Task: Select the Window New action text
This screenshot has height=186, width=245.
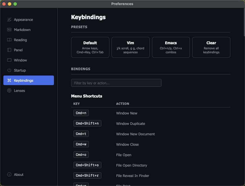Action: (x=127, y=113)
